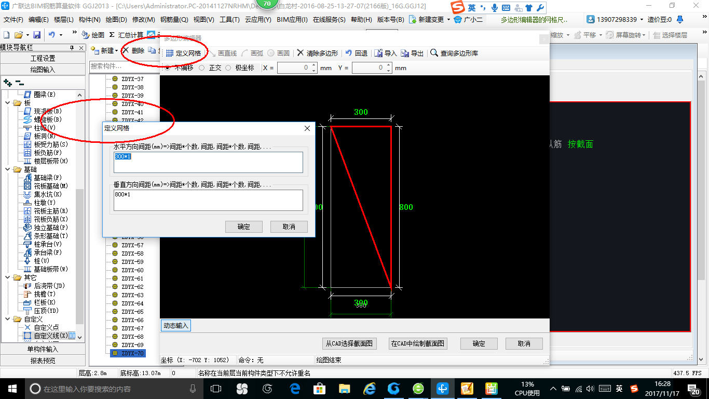The height and width of the screenshot is (399, 709).
Task: Click 工程设置 navigation button
Action: (x=43, y=58)
